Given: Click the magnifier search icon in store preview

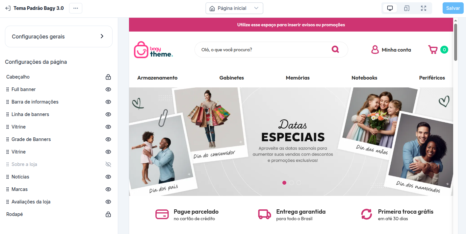Looking at the screenshot, I should [335, 49].
